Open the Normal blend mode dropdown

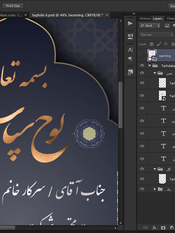[156, 35]
